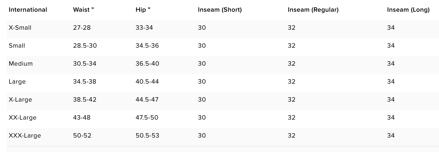Click the waist value 27-28
Viewport: 439px width, 152px height.
pyautogui.click(x=82, y=28)
